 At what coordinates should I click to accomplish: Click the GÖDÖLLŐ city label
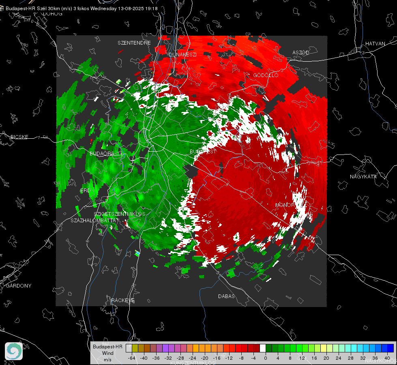pos(266,75)
